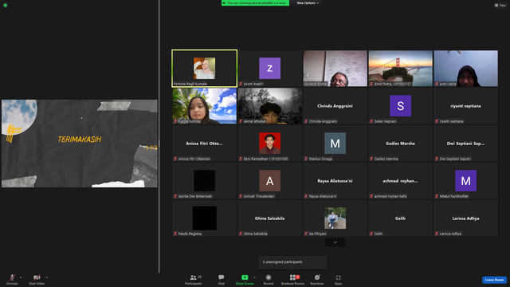Select Chrisda Anggraini's tile
This screenshot has height=287, width=510.
point(335,106)
